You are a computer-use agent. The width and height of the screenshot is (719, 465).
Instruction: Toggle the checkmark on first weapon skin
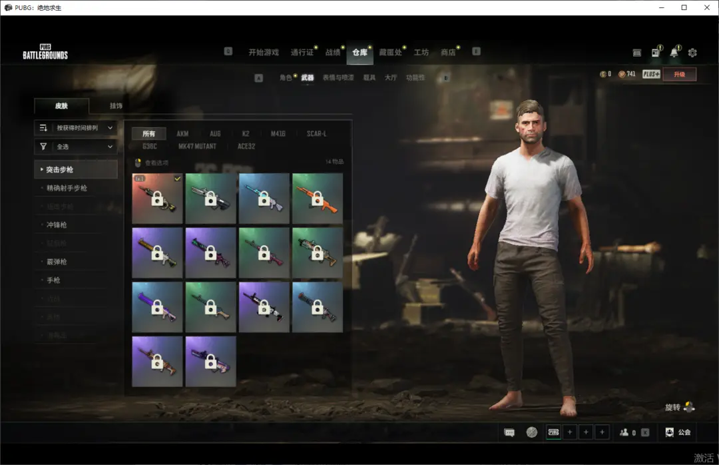pos(178,179)
